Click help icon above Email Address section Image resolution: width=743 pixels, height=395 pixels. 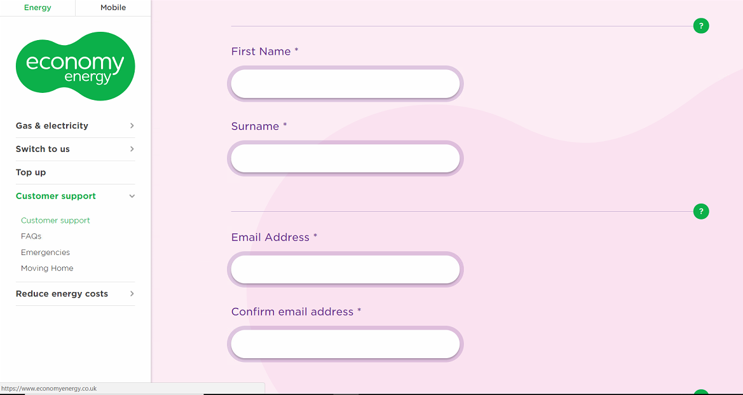pos(701,211)
